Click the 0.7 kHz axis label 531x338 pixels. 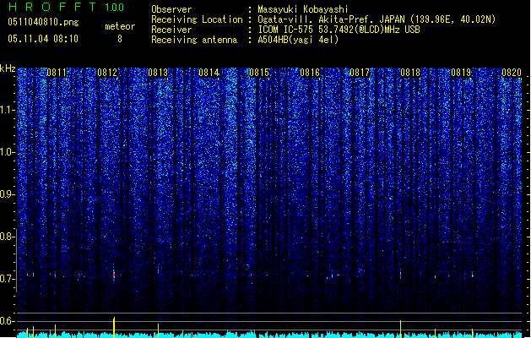point(7,279)
